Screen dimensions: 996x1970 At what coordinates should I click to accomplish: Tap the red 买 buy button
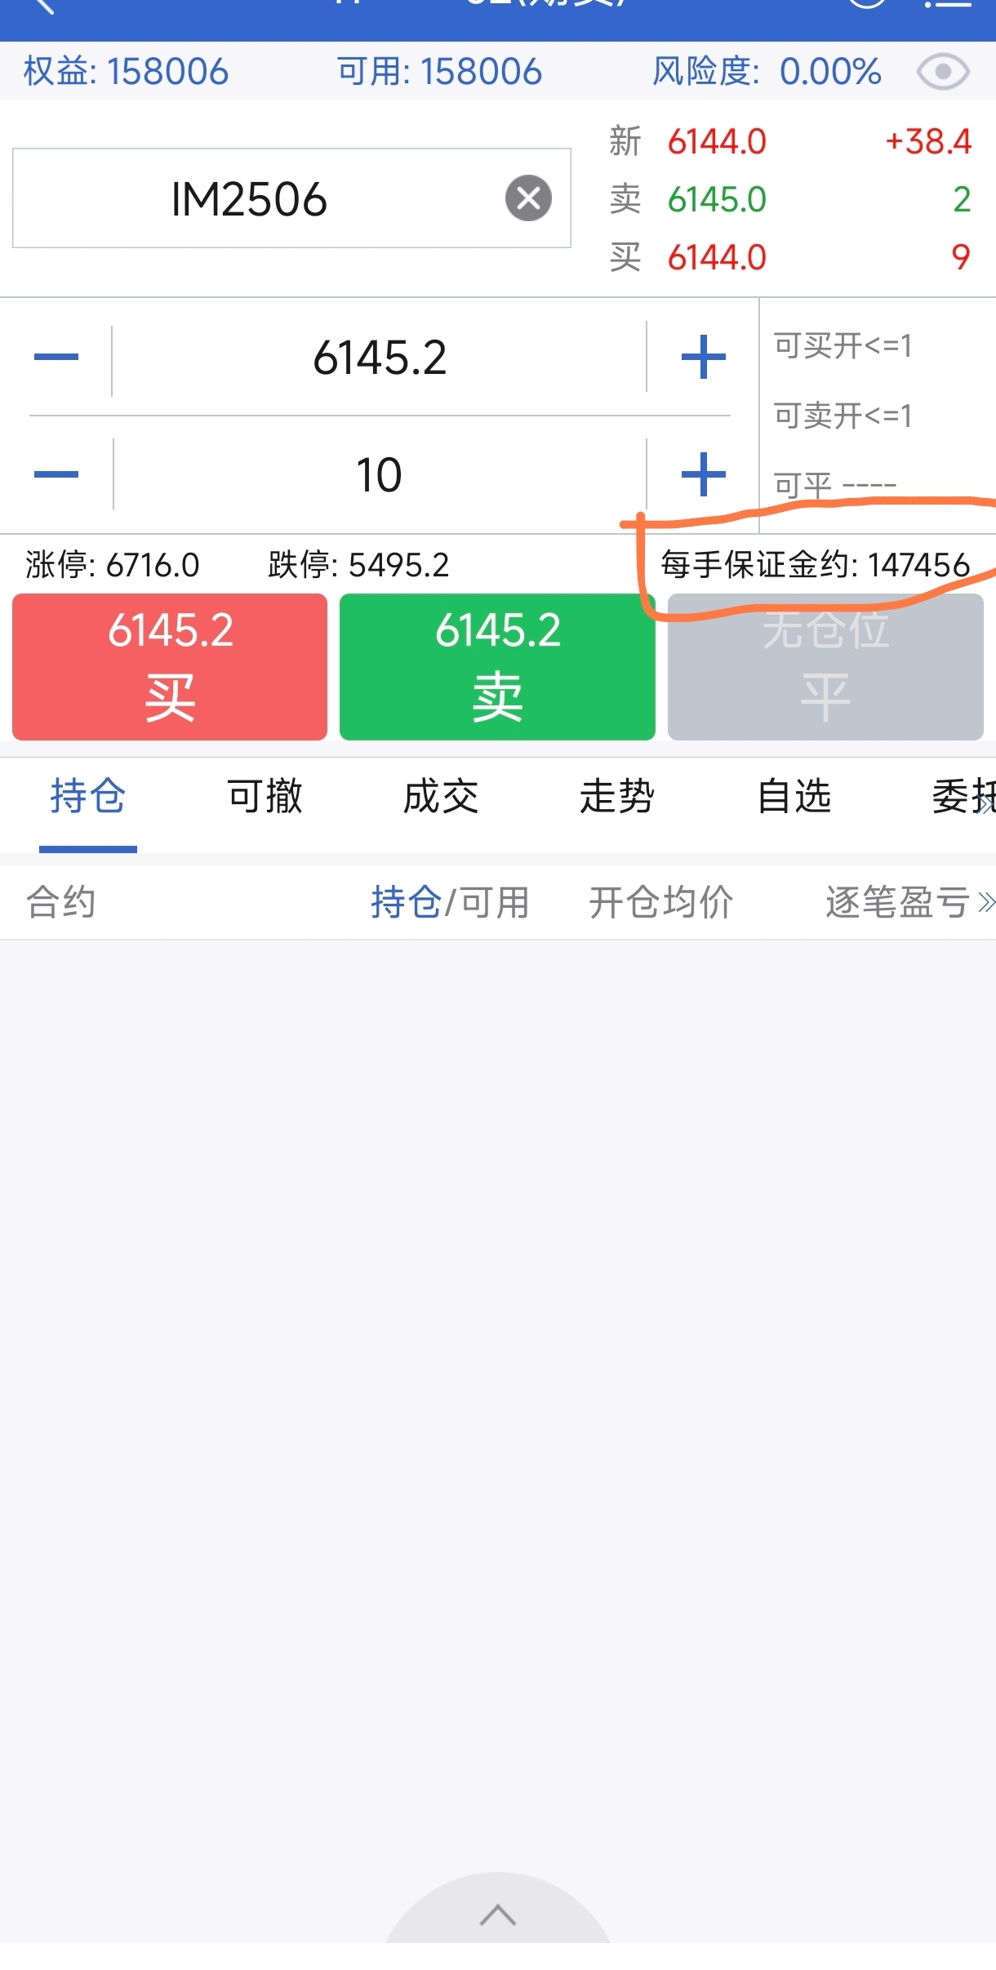coord(170,667)
